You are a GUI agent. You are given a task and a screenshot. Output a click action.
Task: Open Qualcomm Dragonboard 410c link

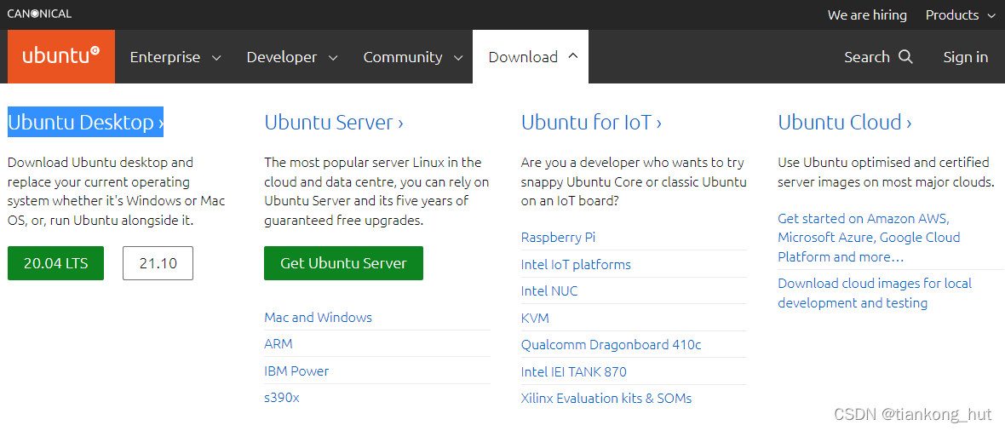pyautogui.click(x=611, y=345)
